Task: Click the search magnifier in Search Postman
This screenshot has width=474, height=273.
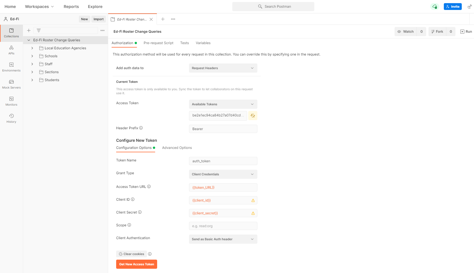Action: [260, 7]
